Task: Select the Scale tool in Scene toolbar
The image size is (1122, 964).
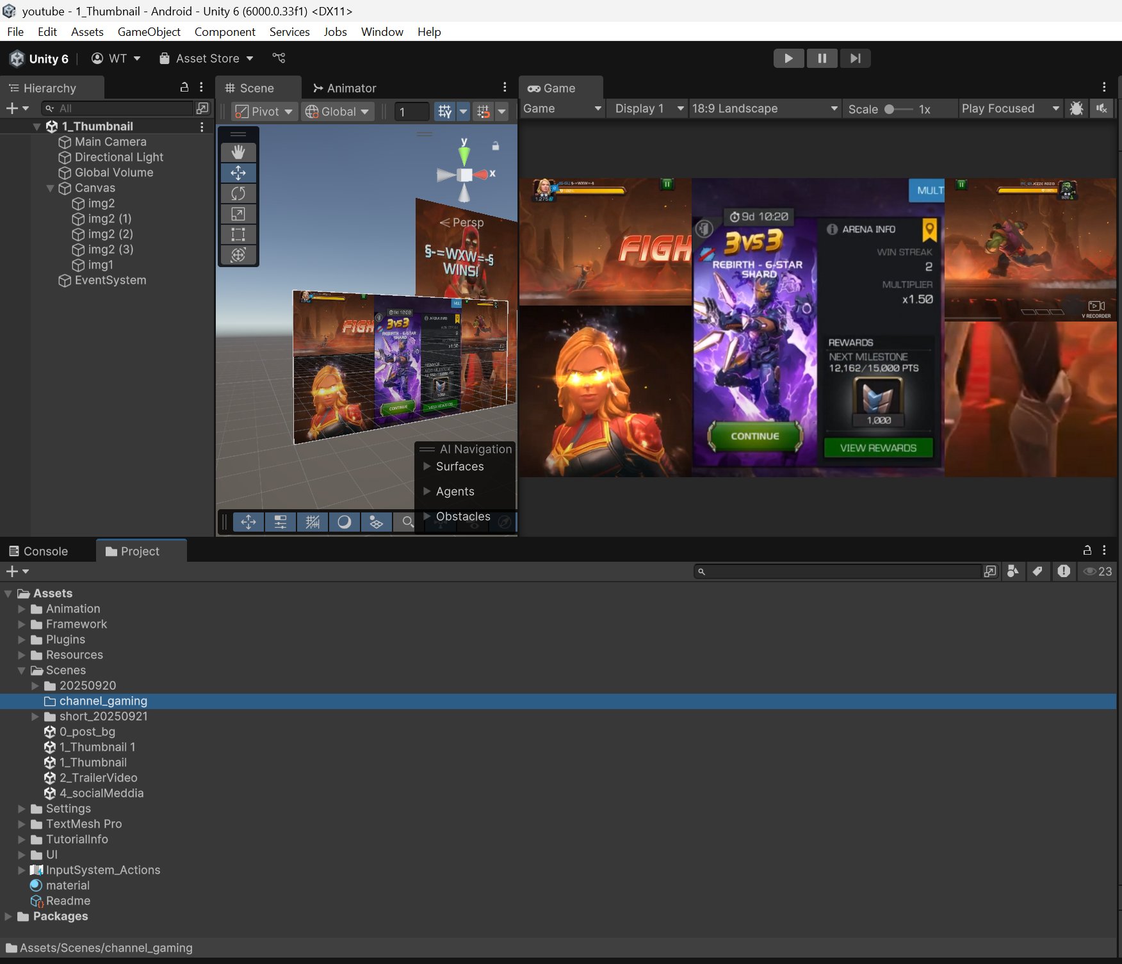Action: click(x=238, y=214)
